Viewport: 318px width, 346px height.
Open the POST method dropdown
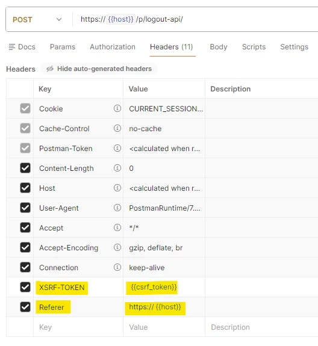pos(37,19)
